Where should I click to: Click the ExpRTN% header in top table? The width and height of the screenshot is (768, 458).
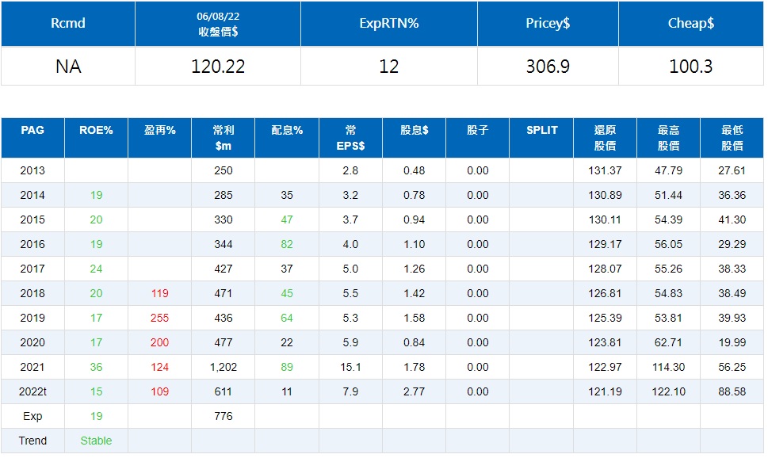[x=388, y=23]
